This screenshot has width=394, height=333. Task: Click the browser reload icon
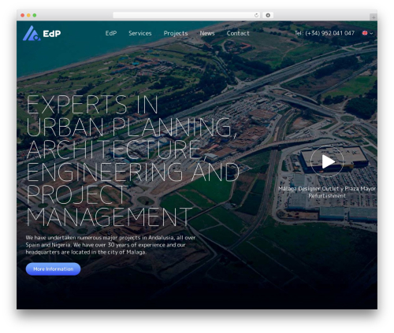(x=256, y=15)
